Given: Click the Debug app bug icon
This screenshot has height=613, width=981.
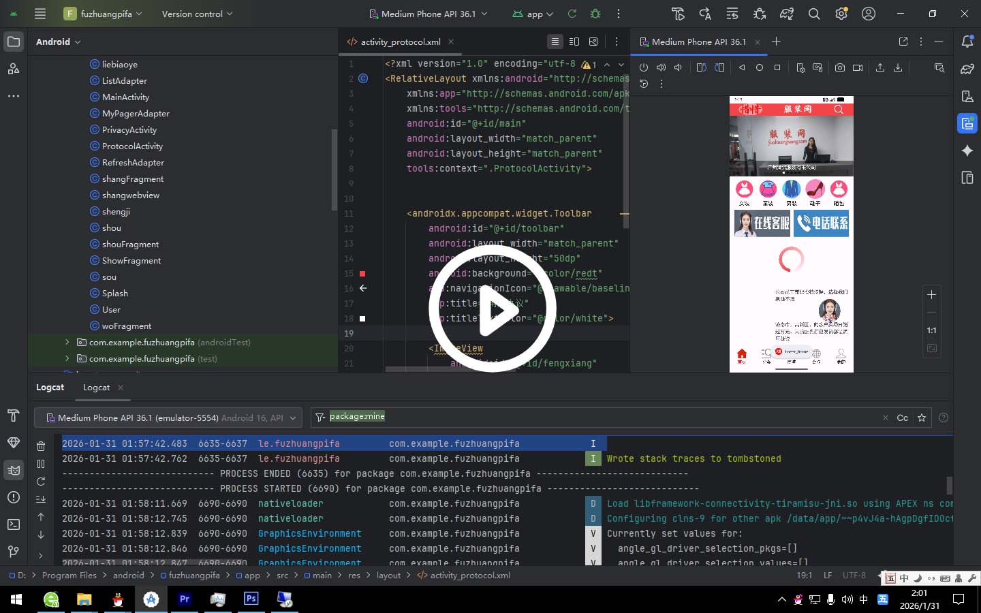Looking at the screenshot, I should (595, 14).
